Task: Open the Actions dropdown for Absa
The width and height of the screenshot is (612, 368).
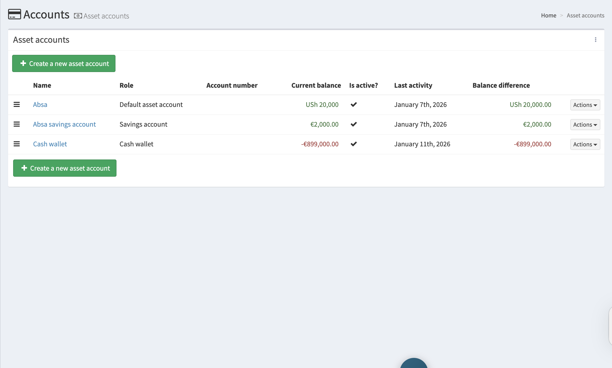Action: coord(585,105)
